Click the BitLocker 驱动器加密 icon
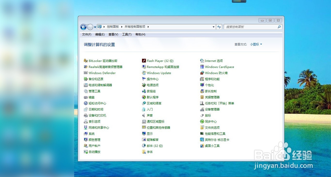 coord(86,61)
